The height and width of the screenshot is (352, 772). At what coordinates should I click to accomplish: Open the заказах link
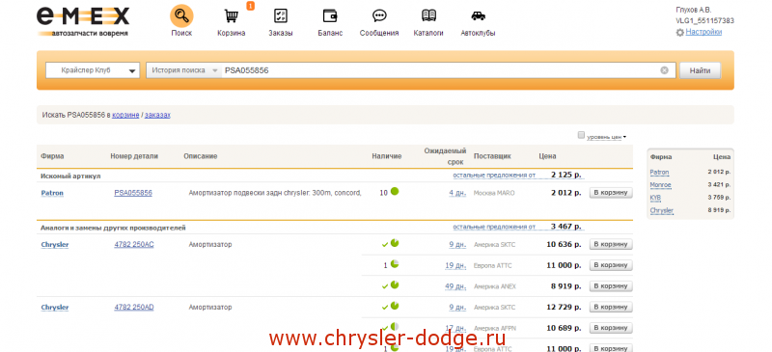(157, 115)
